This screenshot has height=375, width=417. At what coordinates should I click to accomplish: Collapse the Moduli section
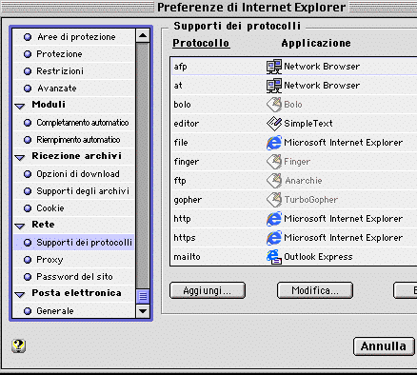(20, 107)
